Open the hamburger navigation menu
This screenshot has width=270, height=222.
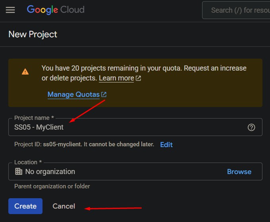(10, 10)
